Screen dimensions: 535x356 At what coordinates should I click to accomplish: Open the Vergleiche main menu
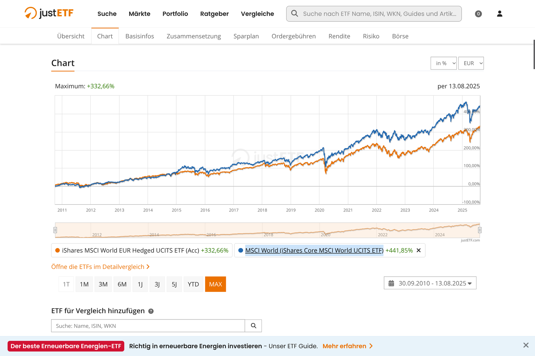point(257,14)
